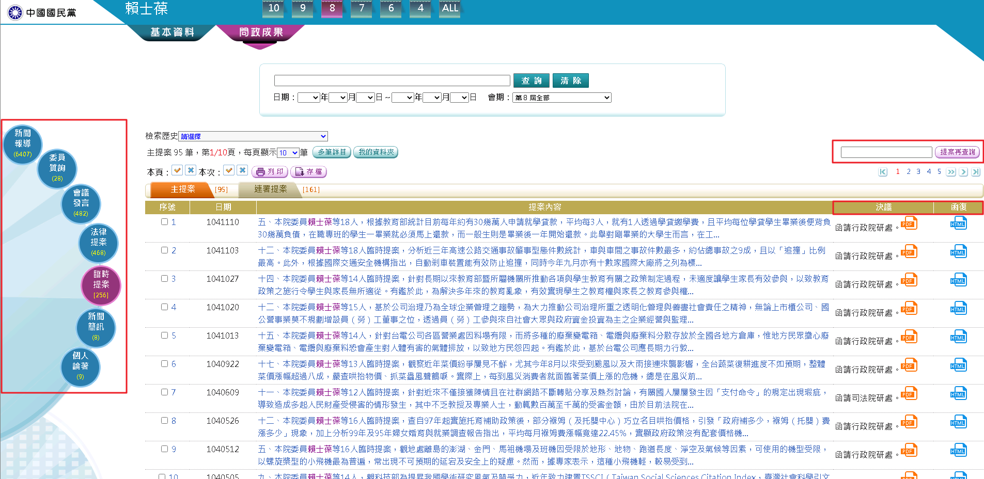This screenshot has width=984, height=479.
Task: Open the PDF icon for proposal row 1
Action: click(909, 224)
